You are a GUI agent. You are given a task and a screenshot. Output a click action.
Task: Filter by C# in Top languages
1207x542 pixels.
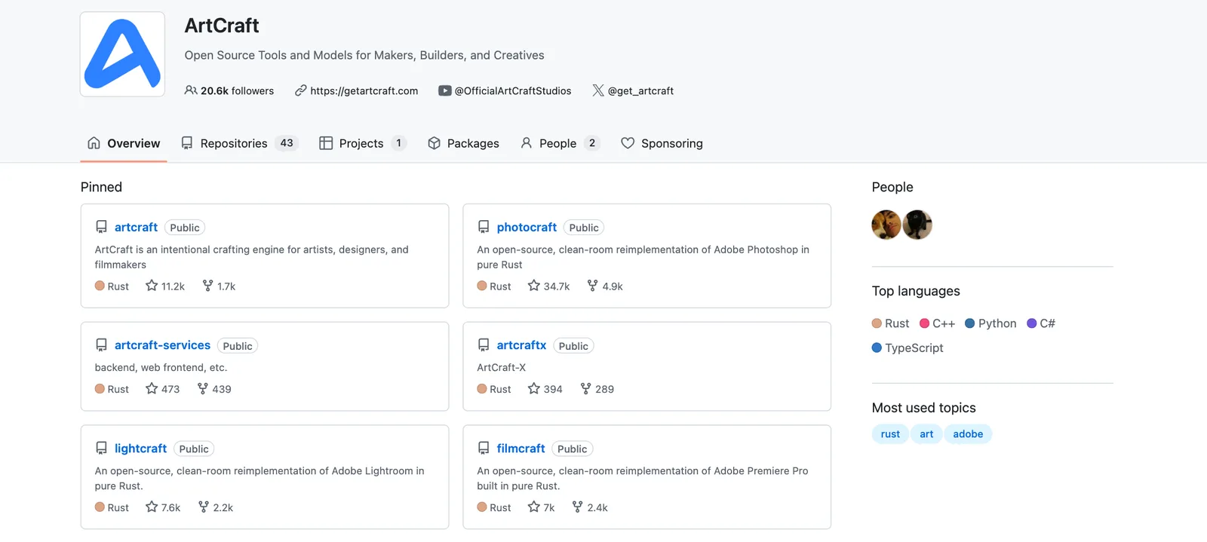pos(1041,323)
